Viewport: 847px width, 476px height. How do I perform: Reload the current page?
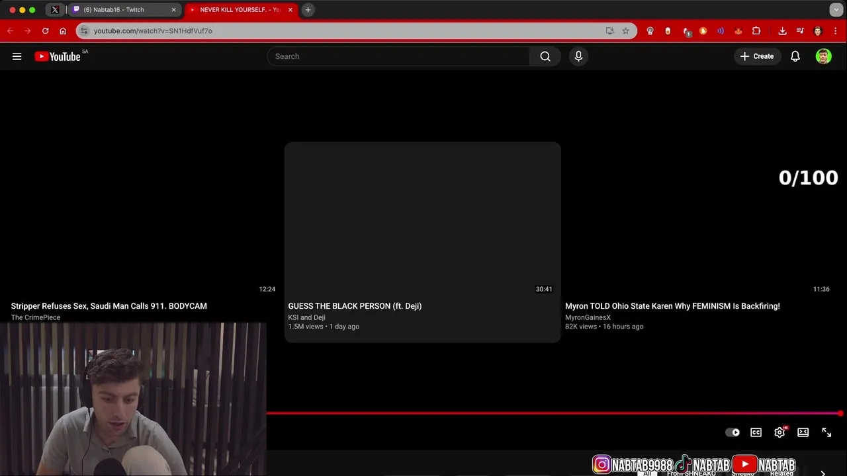pos(45,31)
